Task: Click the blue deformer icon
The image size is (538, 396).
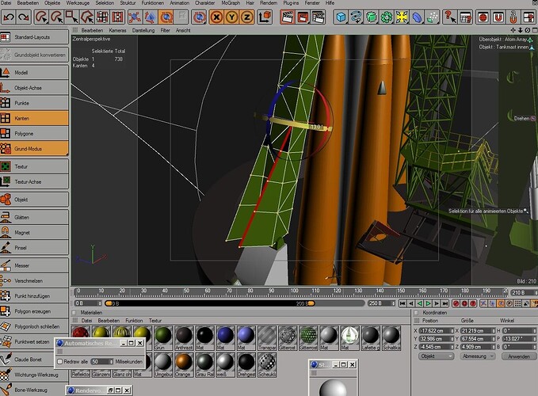Action: click(417, 17)
